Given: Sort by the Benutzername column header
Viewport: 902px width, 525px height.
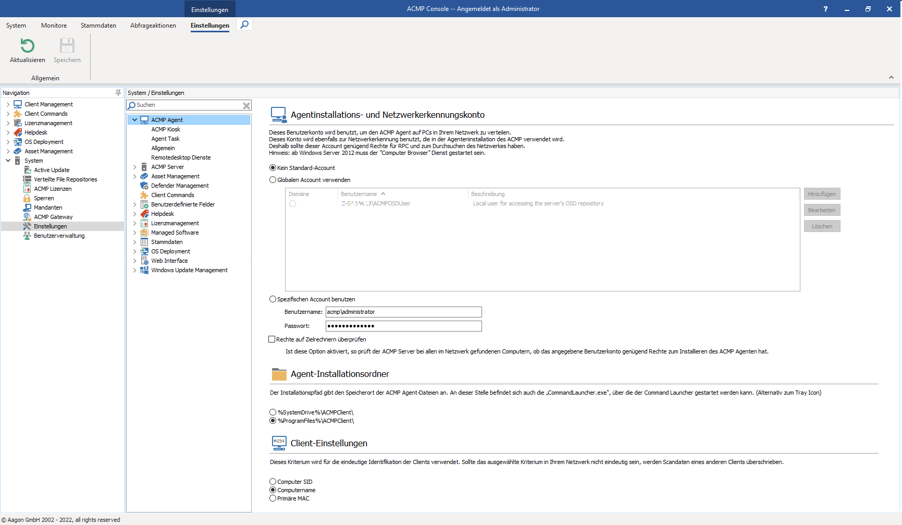Looking at the screenshot, I should pos(403,194).
